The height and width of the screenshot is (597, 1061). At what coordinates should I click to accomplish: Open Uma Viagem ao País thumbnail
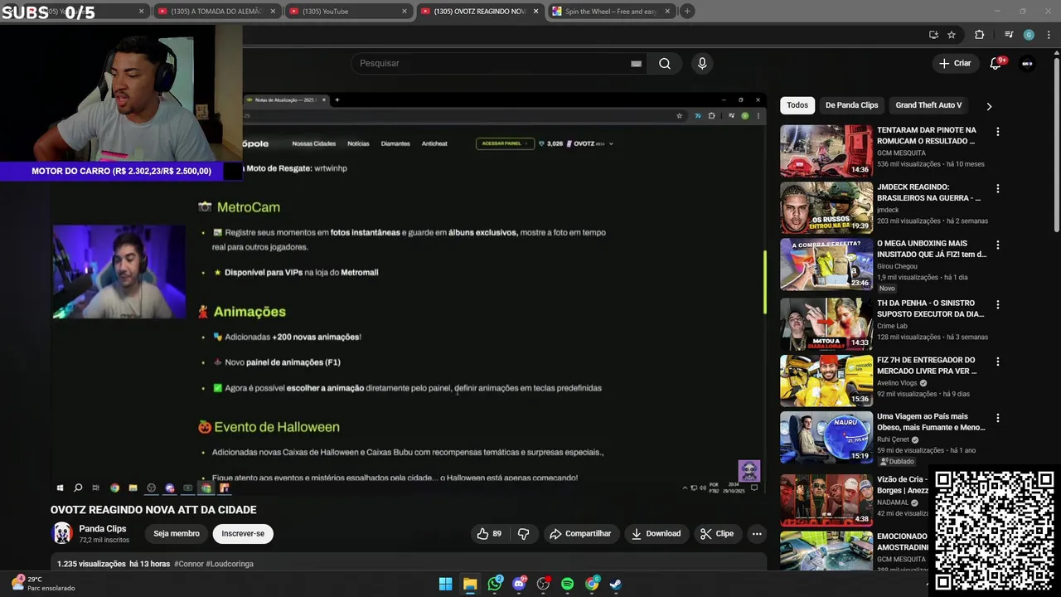(826, 438)
